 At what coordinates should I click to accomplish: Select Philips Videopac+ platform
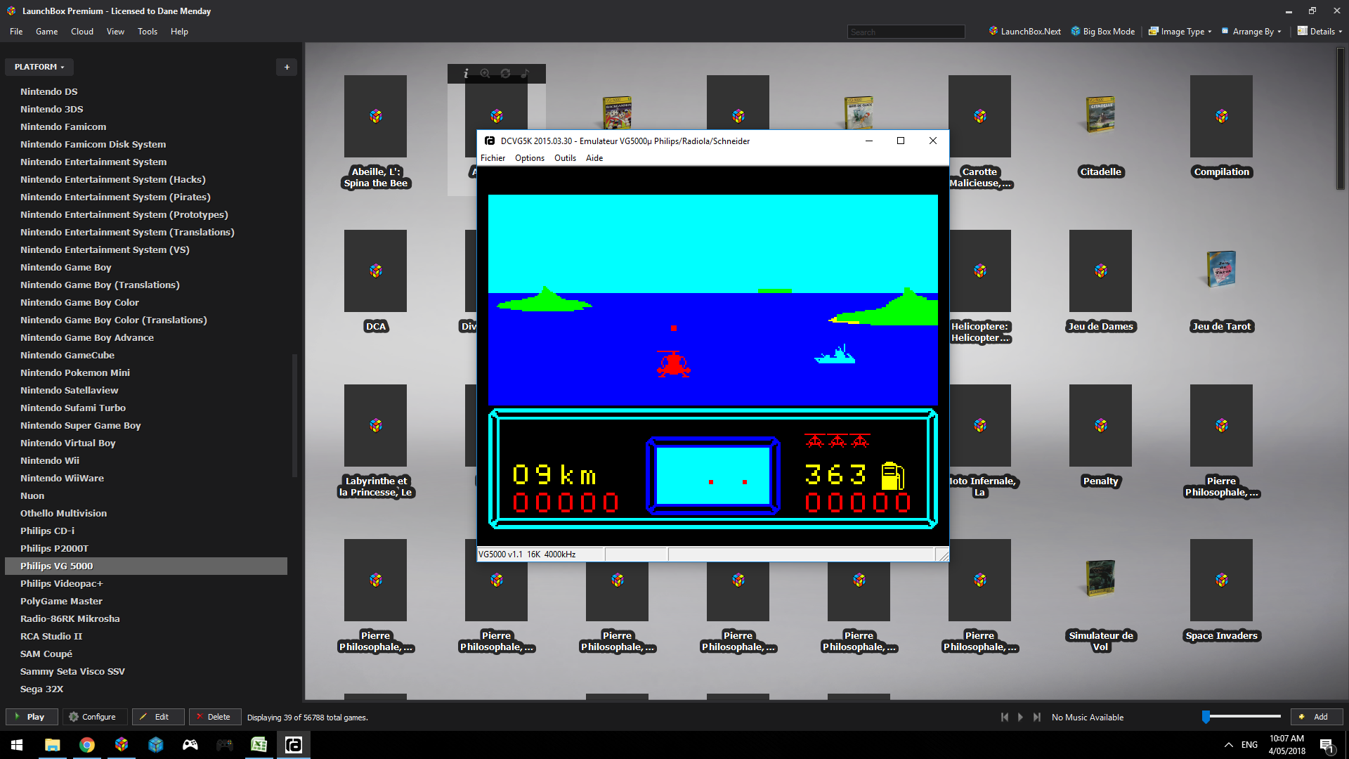point(62,583)
